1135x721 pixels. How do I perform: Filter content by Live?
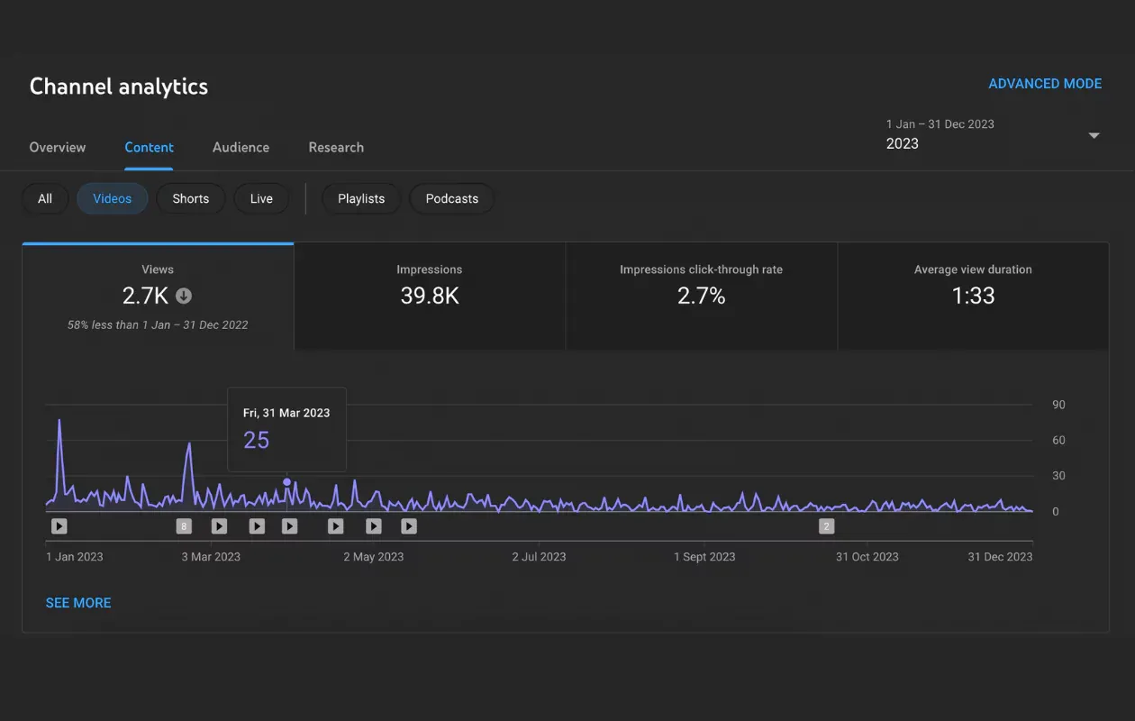(x=261, y=199)
